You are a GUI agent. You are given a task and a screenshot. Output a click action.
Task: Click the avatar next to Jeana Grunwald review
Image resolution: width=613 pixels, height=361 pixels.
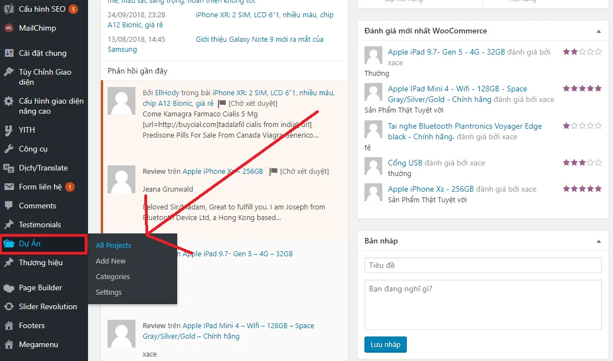121,179
